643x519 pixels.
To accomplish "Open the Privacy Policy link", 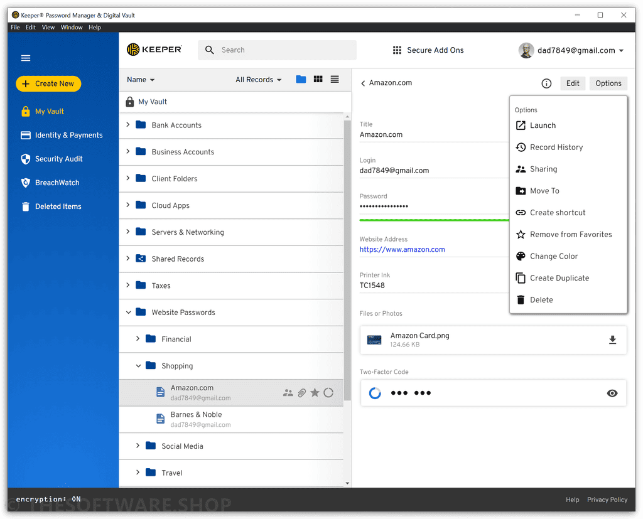I will click(x=607, y=500).
